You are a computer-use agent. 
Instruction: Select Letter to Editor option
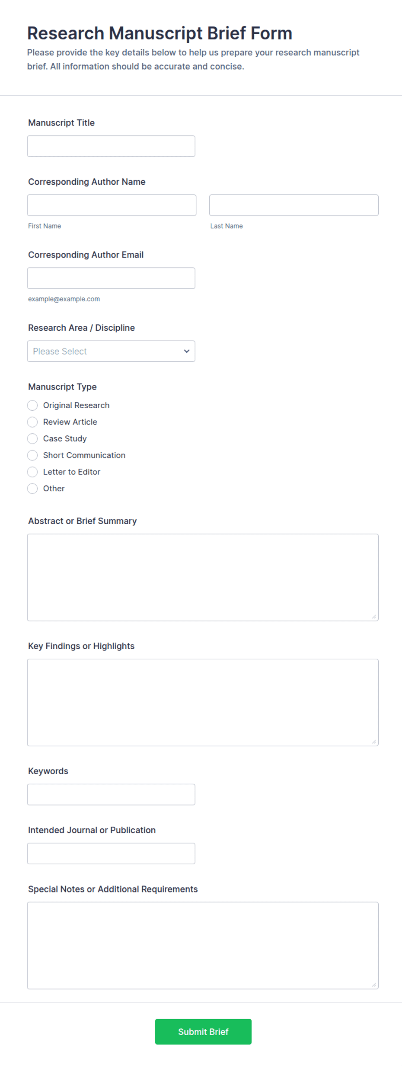(x=32, y=472)
